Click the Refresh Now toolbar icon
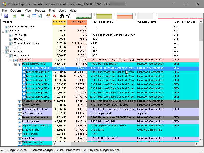204x153 pixels. pos(14,16)
